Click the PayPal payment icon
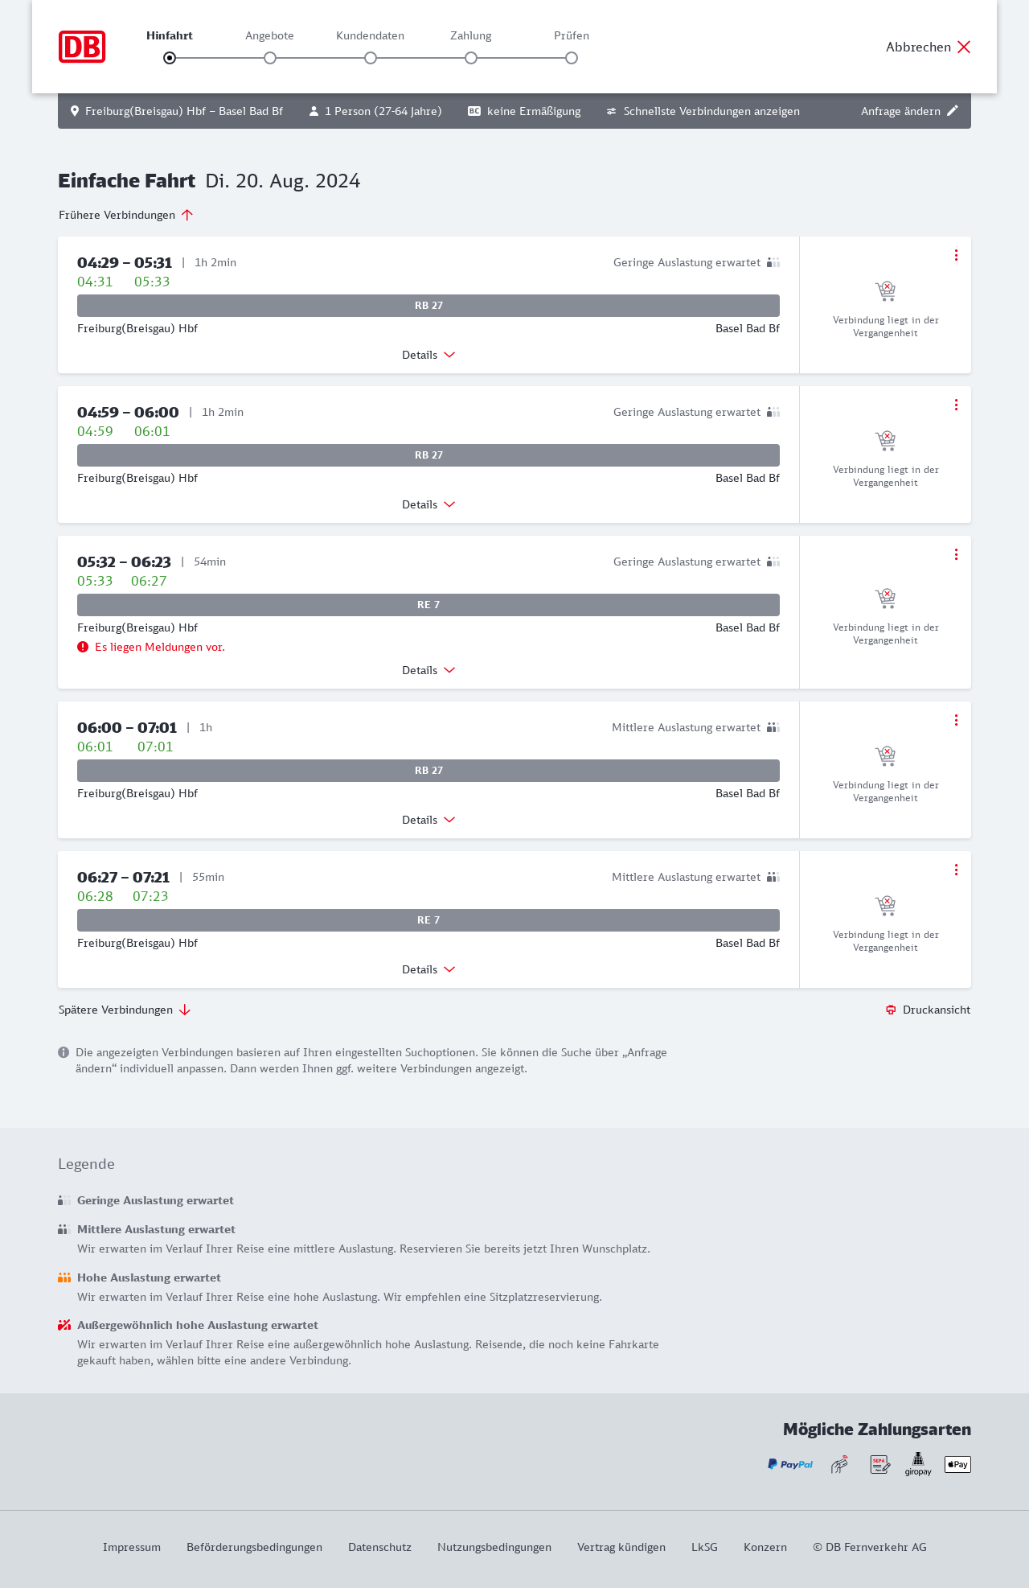Image resolution: width=1029 pixels, height=1588 pixels. pos(790,1464)
